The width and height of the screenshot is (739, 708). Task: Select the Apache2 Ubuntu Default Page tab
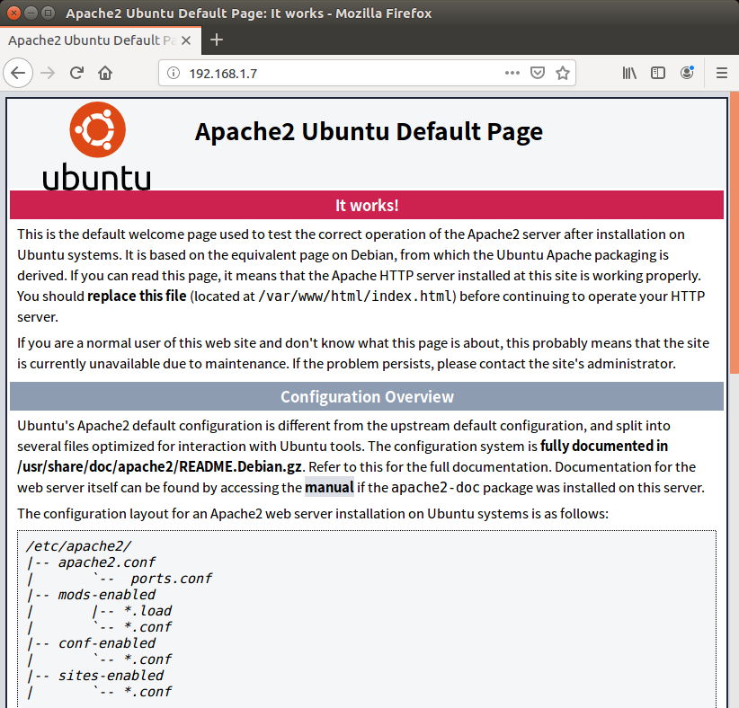pyautogui.click(x=101, y=40)
